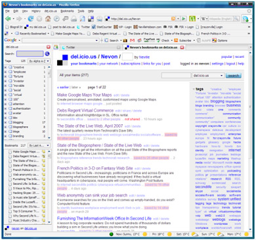Reload the page with the blue refresh icon
The image size is (256, 240).
pos(31,19)
